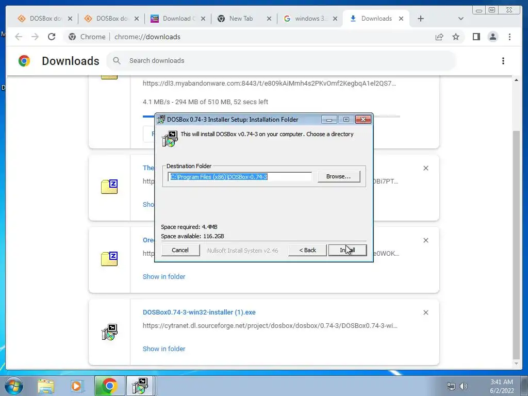Click the sourceforge URL of DOSBox installer
This screenshot has height=396, width=528.
pos(270,326)
